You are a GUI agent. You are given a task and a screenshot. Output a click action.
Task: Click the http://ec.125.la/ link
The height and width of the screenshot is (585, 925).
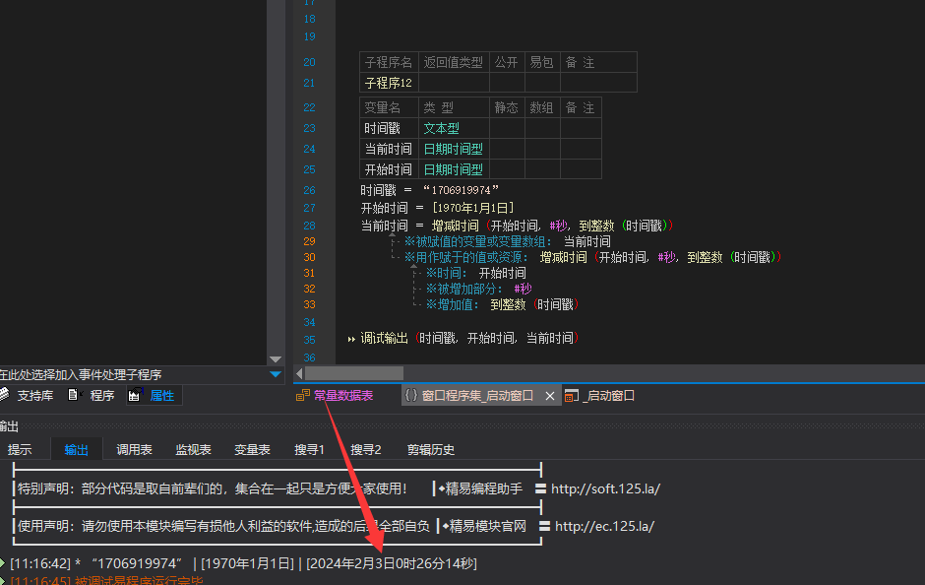[604, 526]
